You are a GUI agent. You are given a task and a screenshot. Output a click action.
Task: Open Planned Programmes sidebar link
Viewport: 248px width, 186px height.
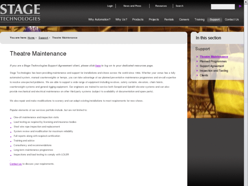(x=213, y=61)
